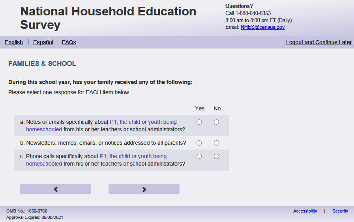
Task: Click the OMB No. 1850-0768 text
Action: [x=27, y=211]
